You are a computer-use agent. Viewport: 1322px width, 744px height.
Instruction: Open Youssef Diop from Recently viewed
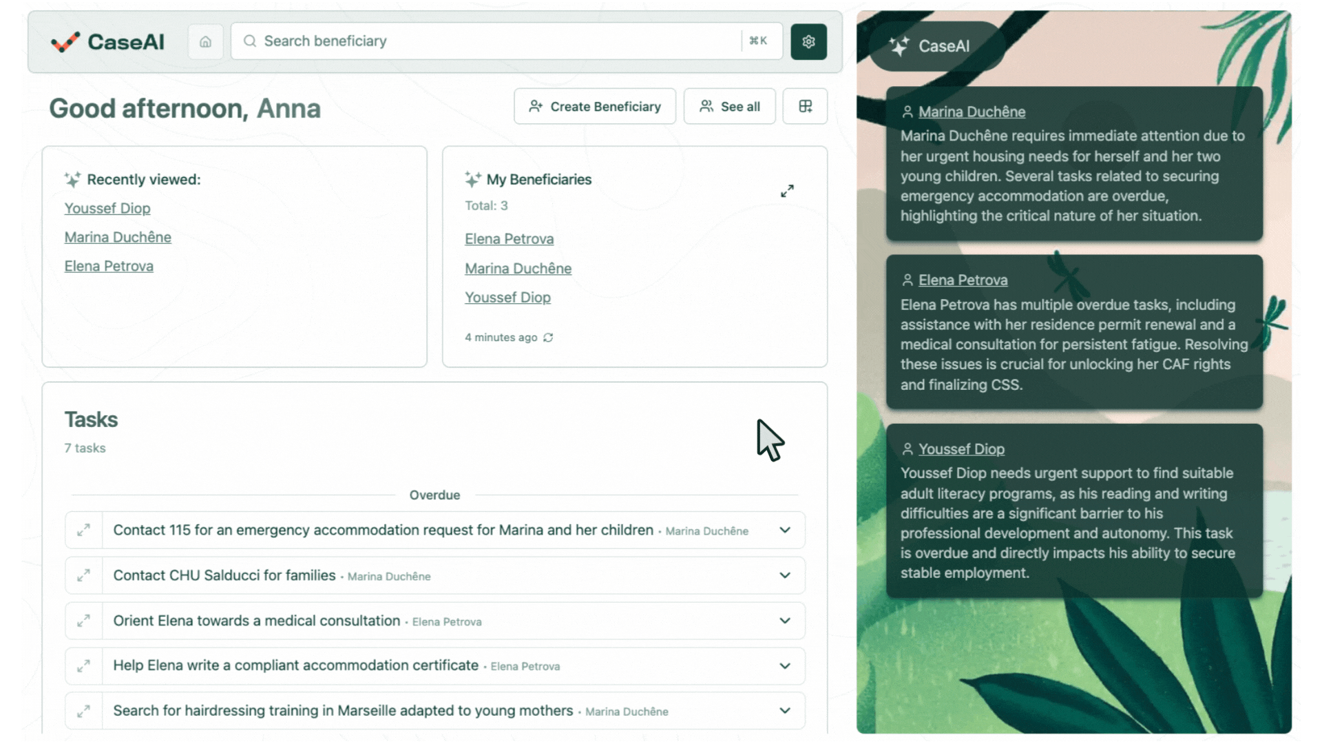(107, 208)
